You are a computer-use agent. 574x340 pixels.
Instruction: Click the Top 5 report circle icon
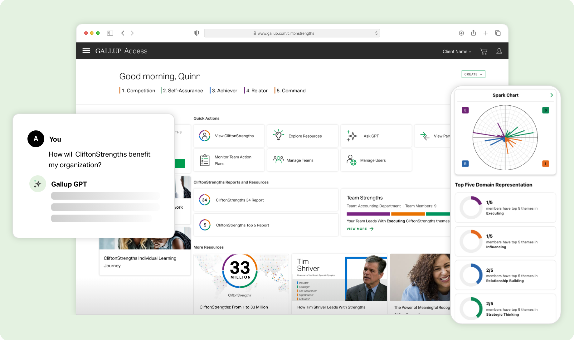click(x=205, y=225)
